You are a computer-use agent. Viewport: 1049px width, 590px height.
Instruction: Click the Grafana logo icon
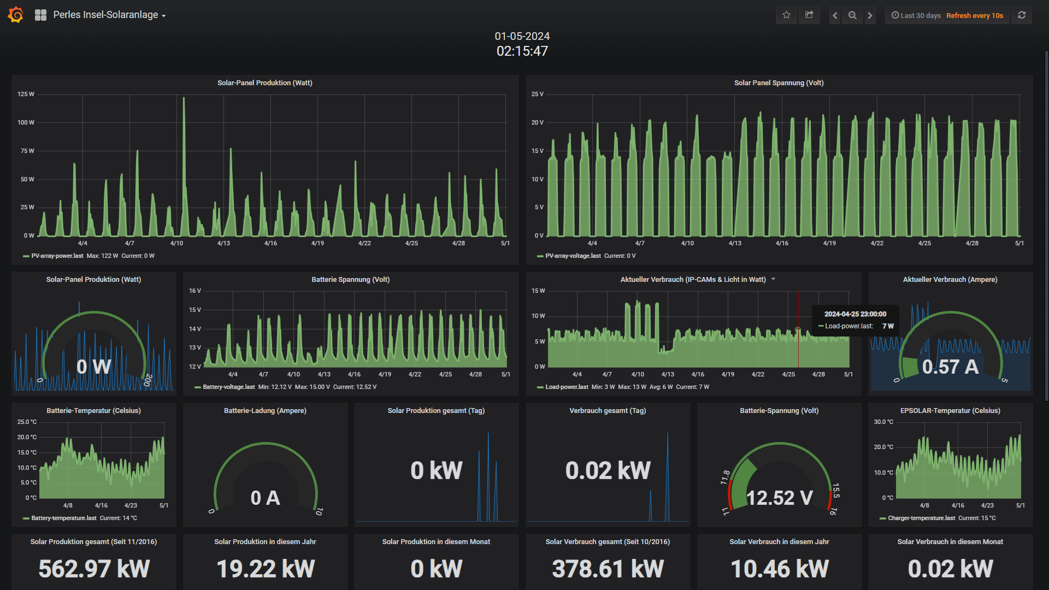pos(16,15)
